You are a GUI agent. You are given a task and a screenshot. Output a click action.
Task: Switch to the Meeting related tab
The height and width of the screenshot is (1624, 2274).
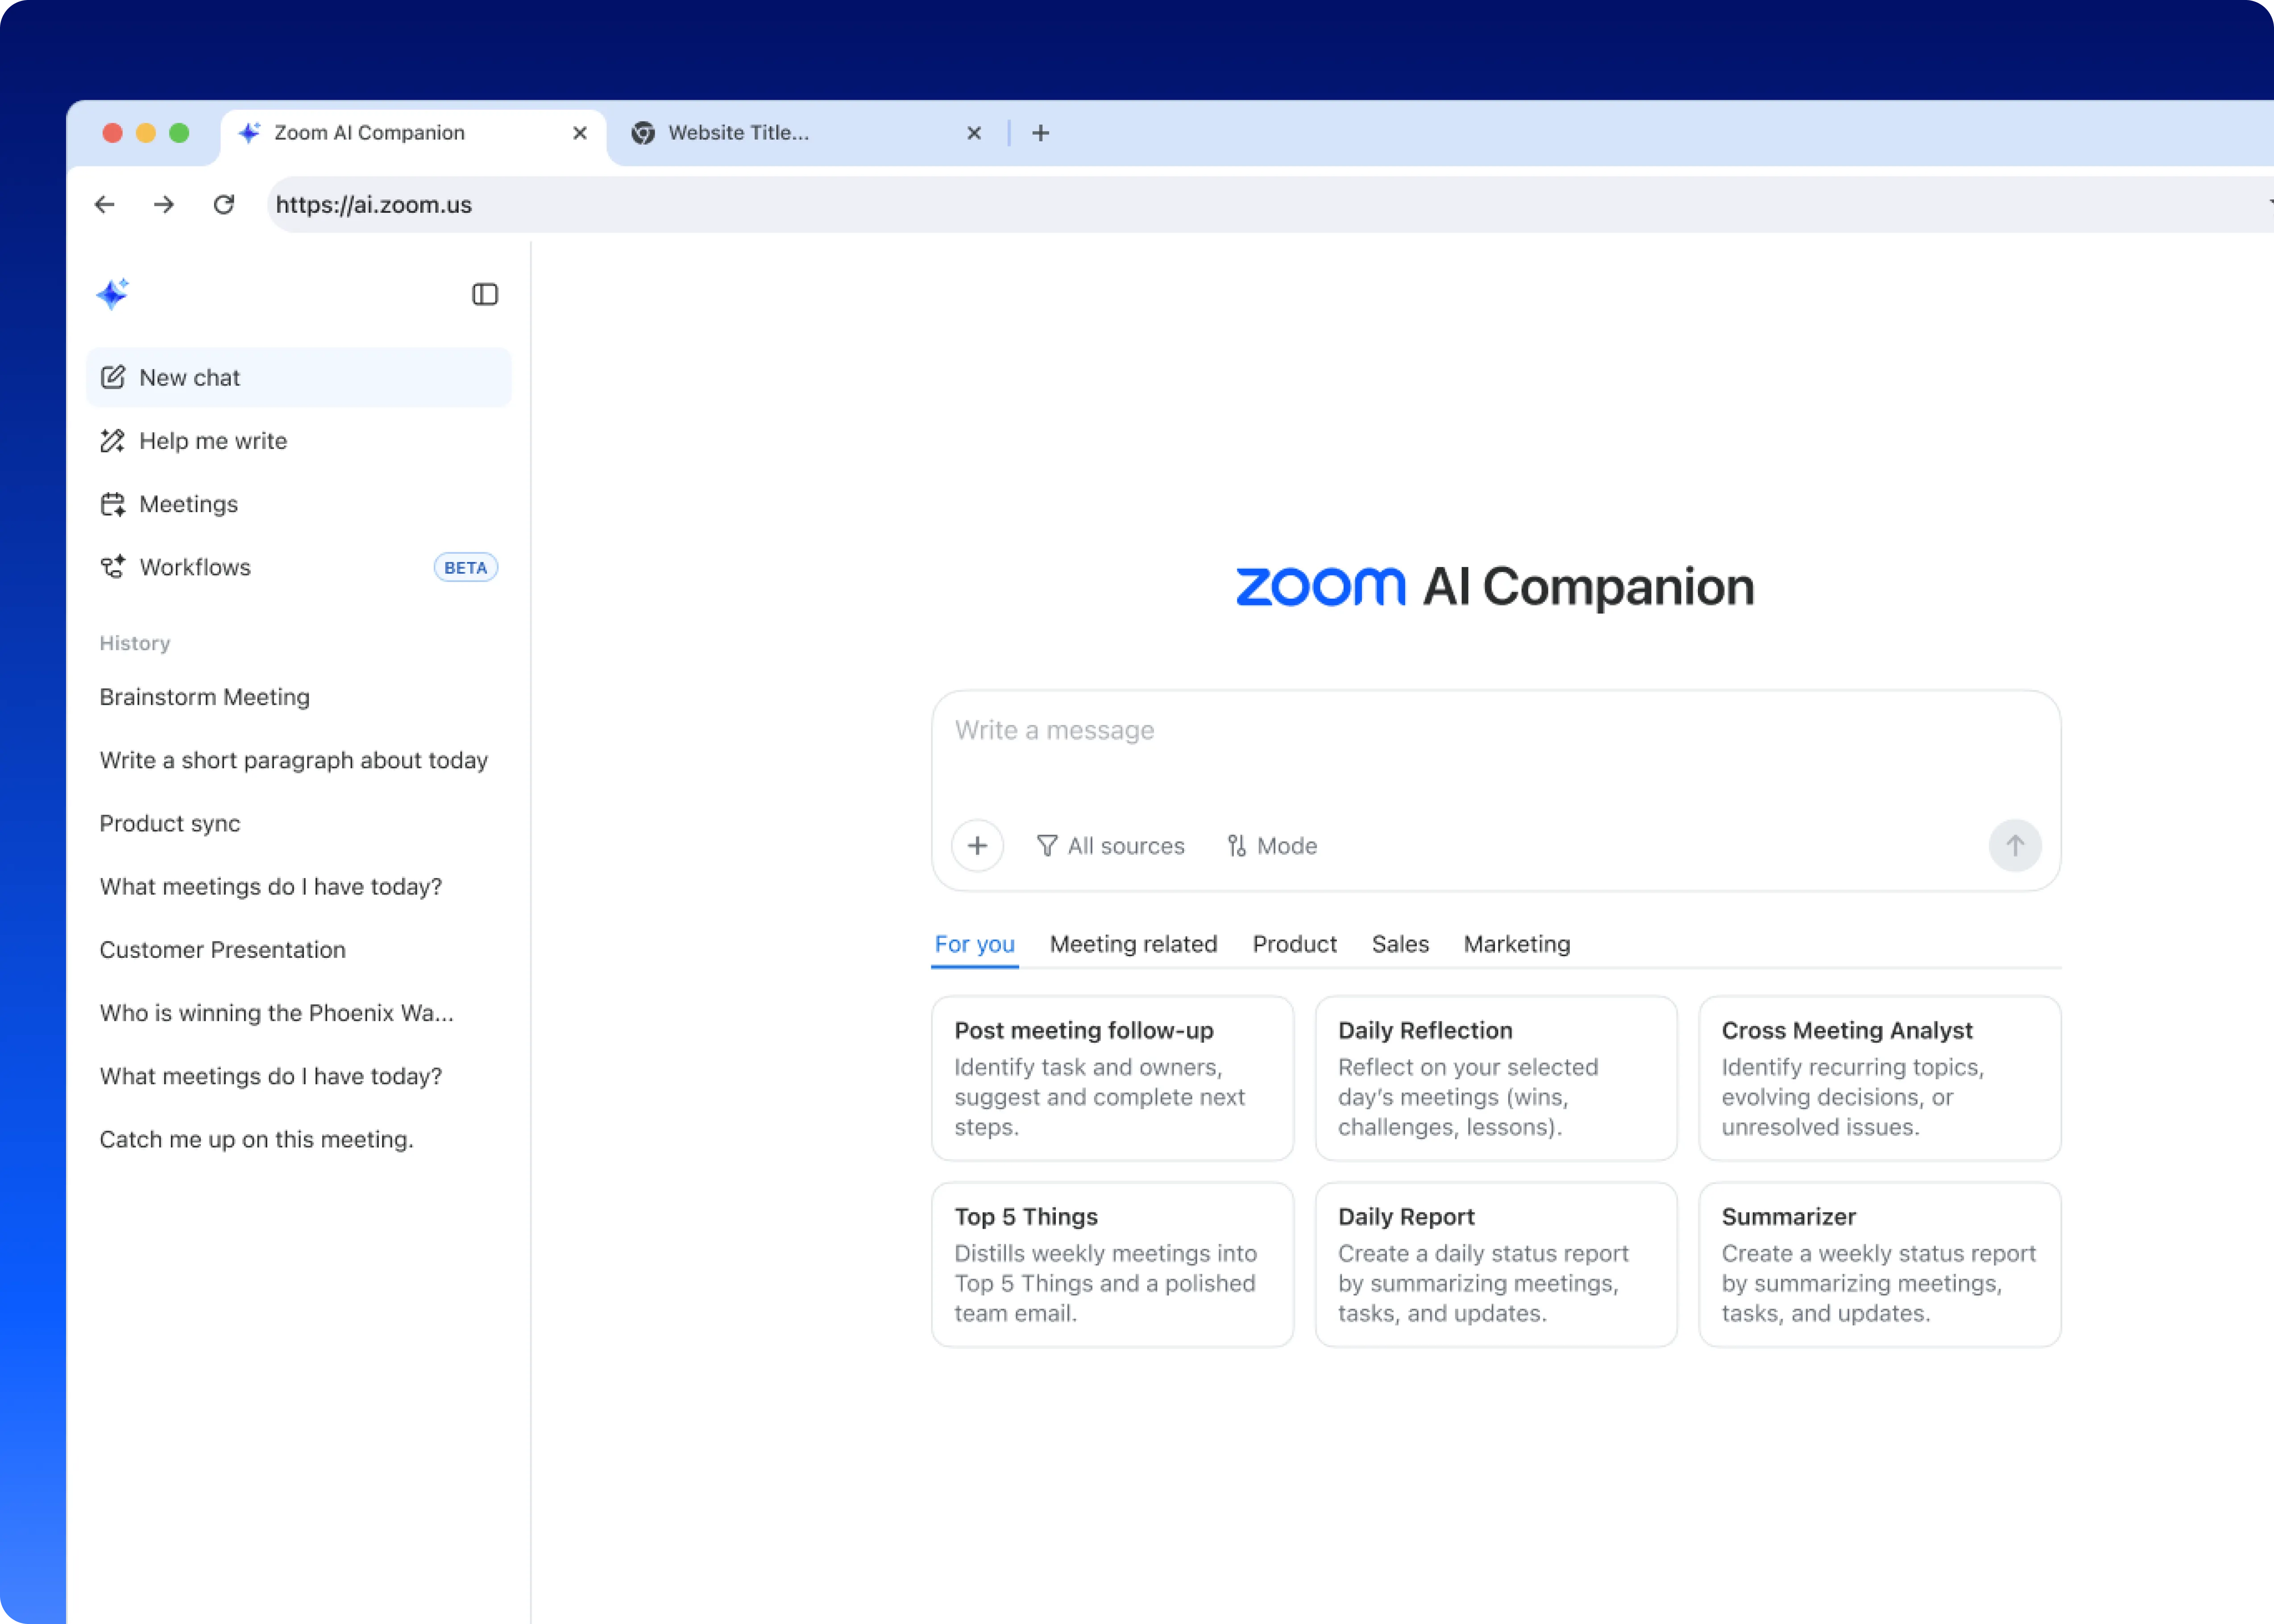tap(1133, 944)
